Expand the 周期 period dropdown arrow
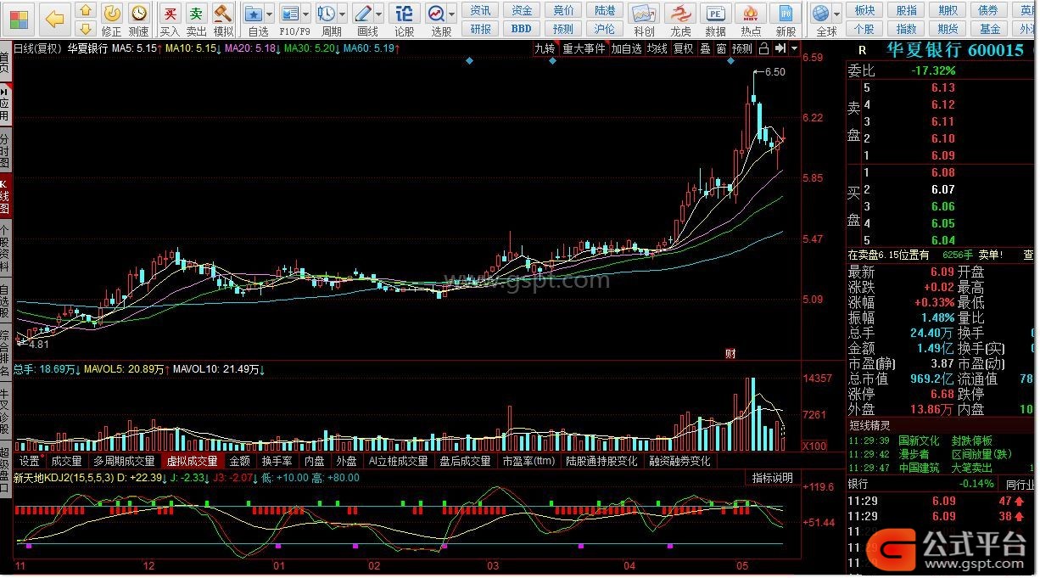The width and height of the screenshot is (1040, 578). (x=344, y=14)
